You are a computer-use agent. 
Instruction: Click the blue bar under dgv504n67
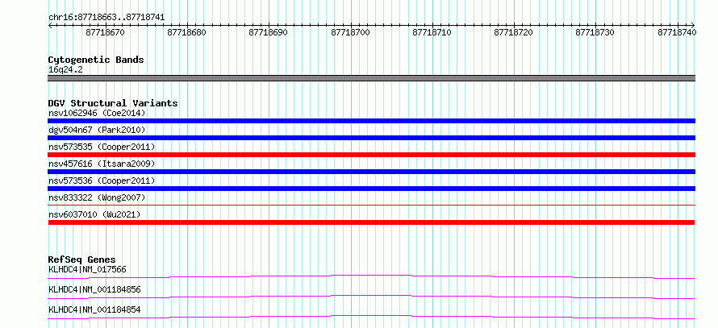tap(371, 138)
